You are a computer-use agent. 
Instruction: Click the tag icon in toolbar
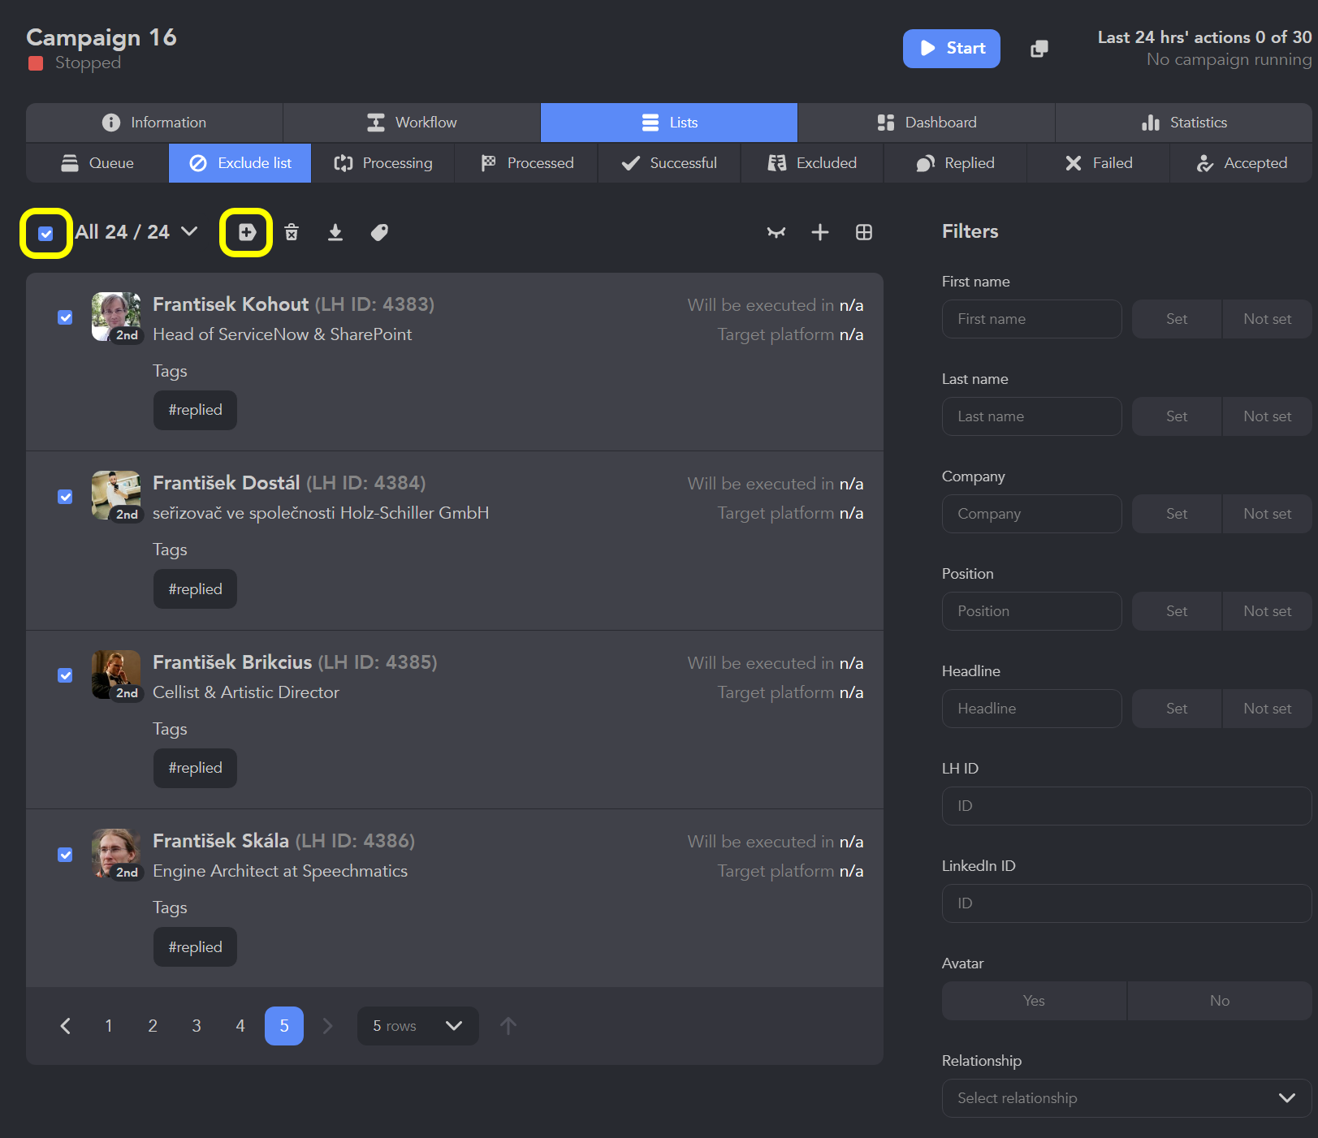tap(378, 233)
